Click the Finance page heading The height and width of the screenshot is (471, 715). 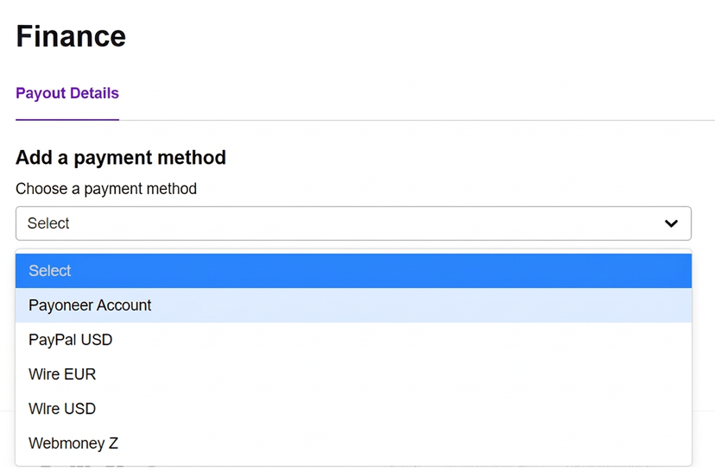pyautogui.click(x=71, y=36)
